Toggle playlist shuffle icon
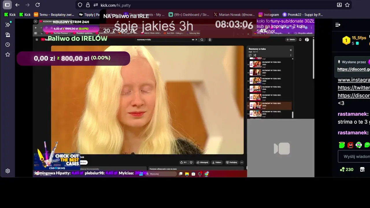 pyautogui.click(x=255, y=55)
